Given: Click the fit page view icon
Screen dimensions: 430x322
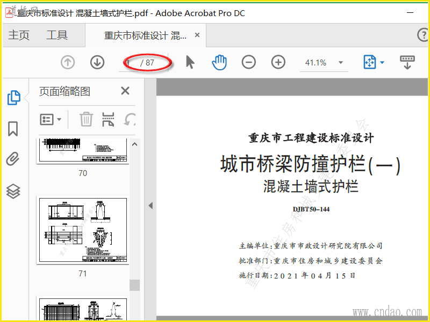Looking at the screenshot, I should pos(369,62).
